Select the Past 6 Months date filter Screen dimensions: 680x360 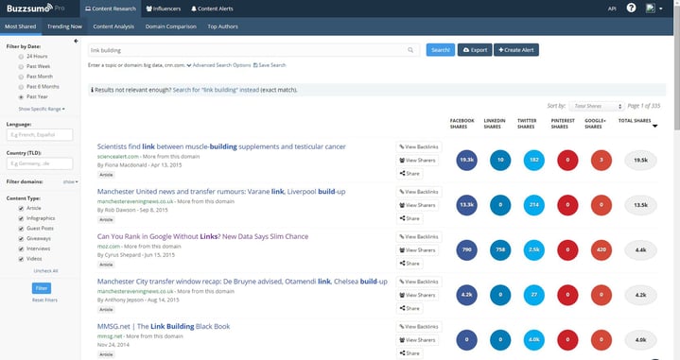(x=21, y=87)
